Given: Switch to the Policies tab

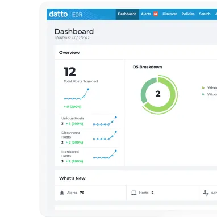Looking at the screenshot, I should (x=188, y=14).
